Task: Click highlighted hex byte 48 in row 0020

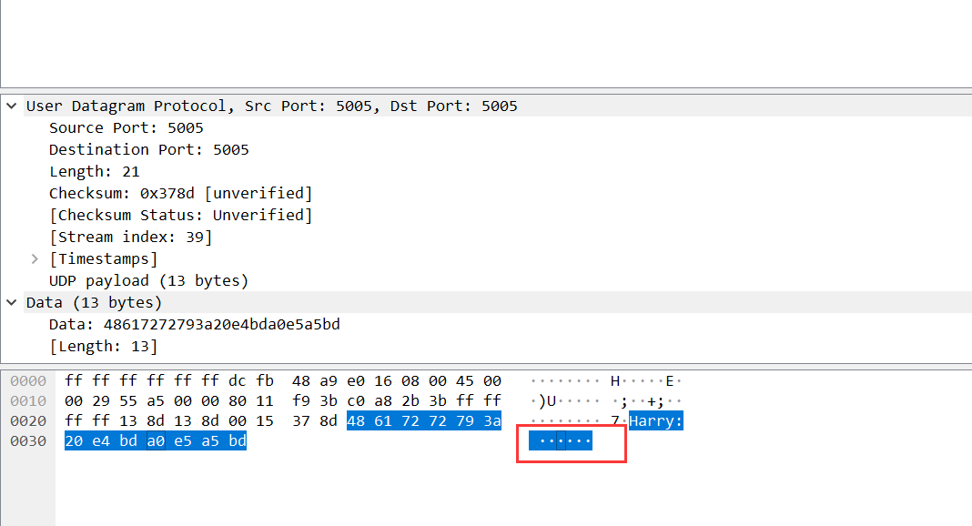Action: click(x=356, y=421)
